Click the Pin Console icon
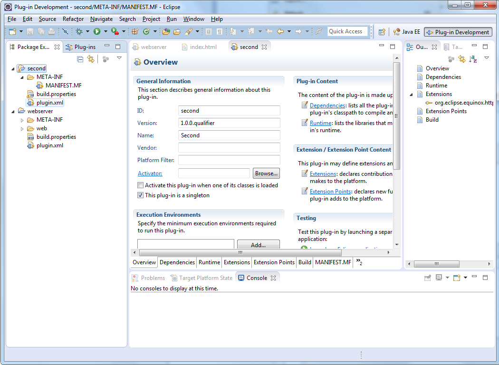This screenshot has height=365, width=499. (x=428, y=278)
